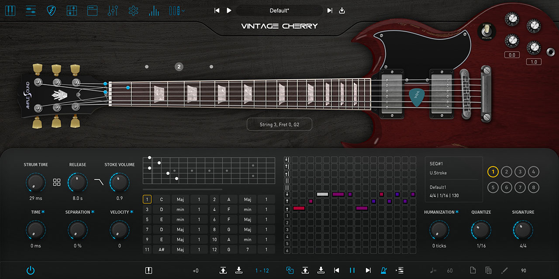Viewport: 559px width, 279px height.
Task: Adjust the Stoke Volume knob
Action: pyautogui.click(x=119, y=183)
